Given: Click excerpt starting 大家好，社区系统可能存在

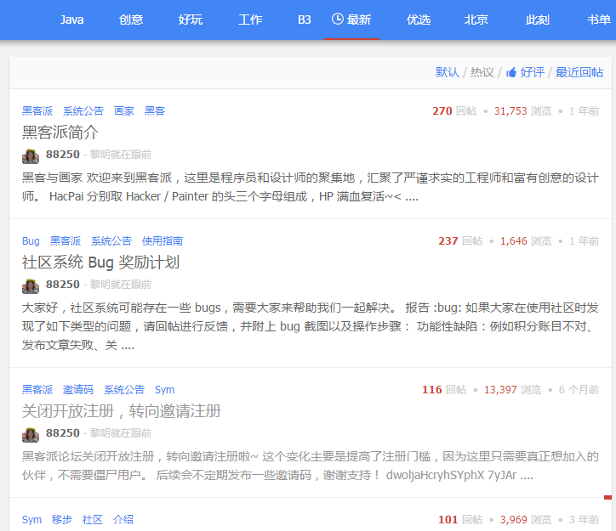Looking at the screenshot, I should [x=311, y=326].
